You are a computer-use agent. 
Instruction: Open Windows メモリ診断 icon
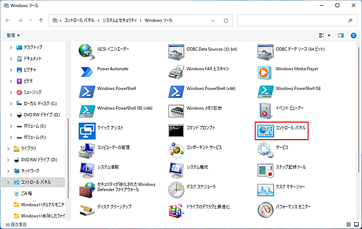coord(176,111)
